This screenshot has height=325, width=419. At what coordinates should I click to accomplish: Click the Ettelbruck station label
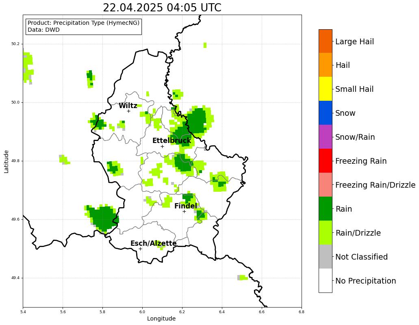pos(172,141)
